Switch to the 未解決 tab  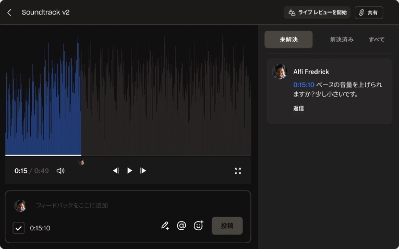pos(288,40)
